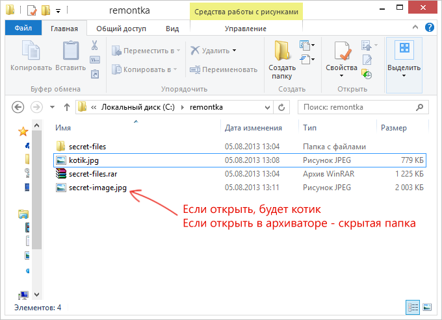This screenshot has width=442, height=320.
Task: Open the File (Файл) tab
Action: [23, 28]
